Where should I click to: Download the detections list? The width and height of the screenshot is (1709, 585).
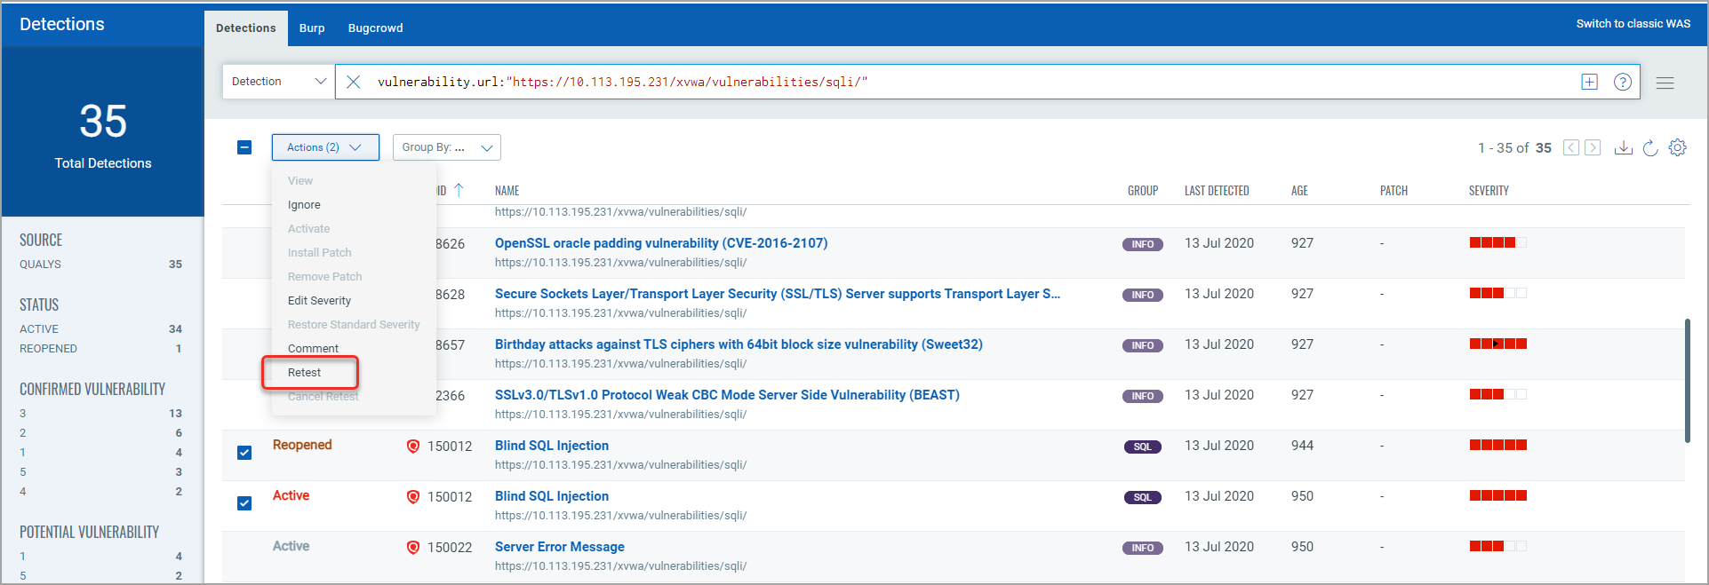(x=1624, y=147)
